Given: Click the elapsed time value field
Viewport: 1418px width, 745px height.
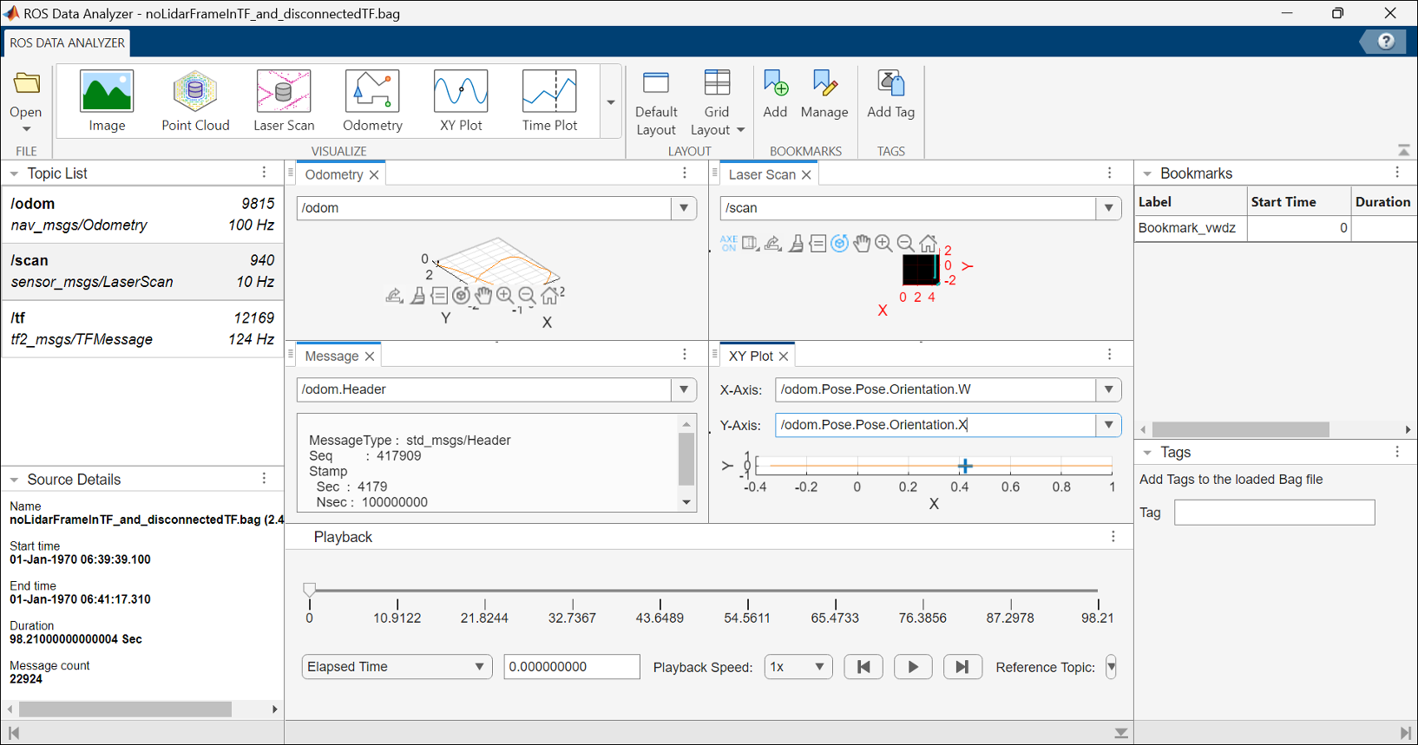Looking at the screenshot, I should tap(572, 667).
